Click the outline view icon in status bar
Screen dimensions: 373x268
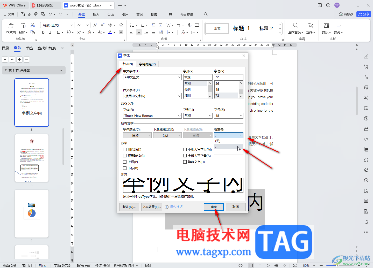pos(259,265)
